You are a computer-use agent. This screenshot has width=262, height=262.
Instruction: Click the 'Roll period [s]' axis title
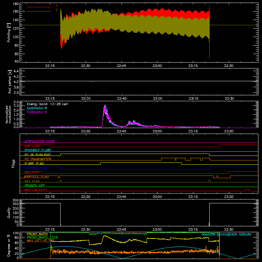(10, 82)
